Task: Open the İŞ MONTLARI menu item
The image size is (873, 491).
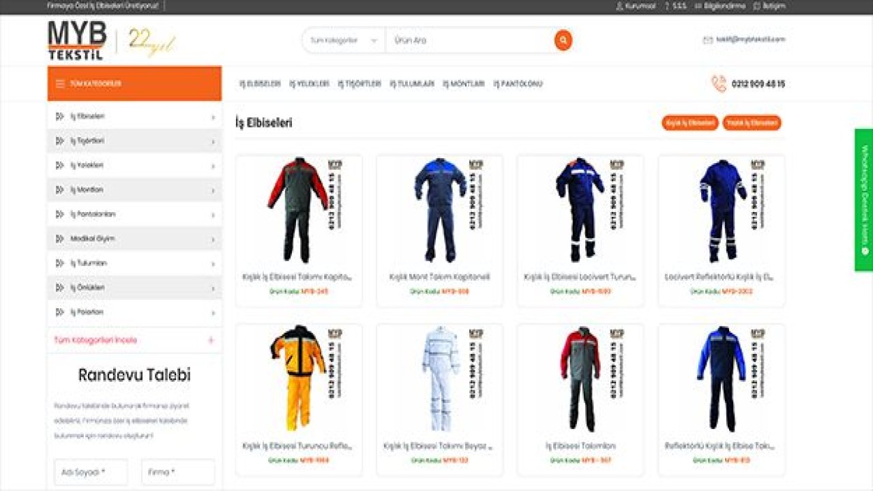Action: click(x=464, y=84)
